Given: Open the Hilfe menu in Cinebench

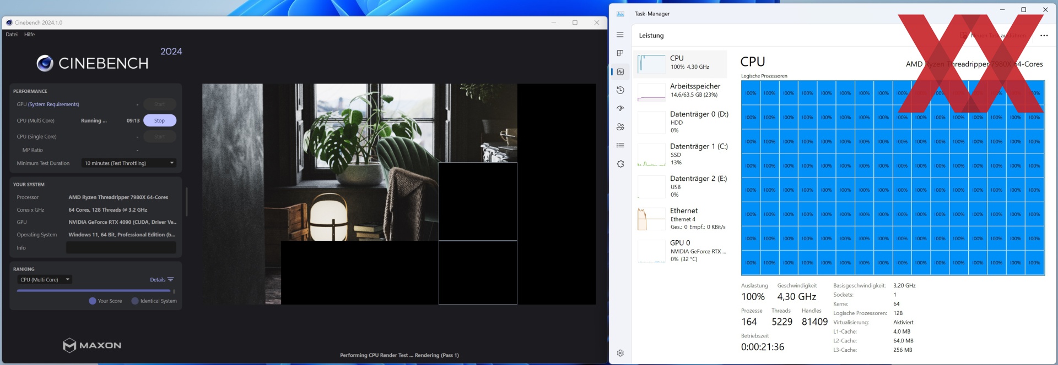Looking at the screenshot, I should [29, 34].
